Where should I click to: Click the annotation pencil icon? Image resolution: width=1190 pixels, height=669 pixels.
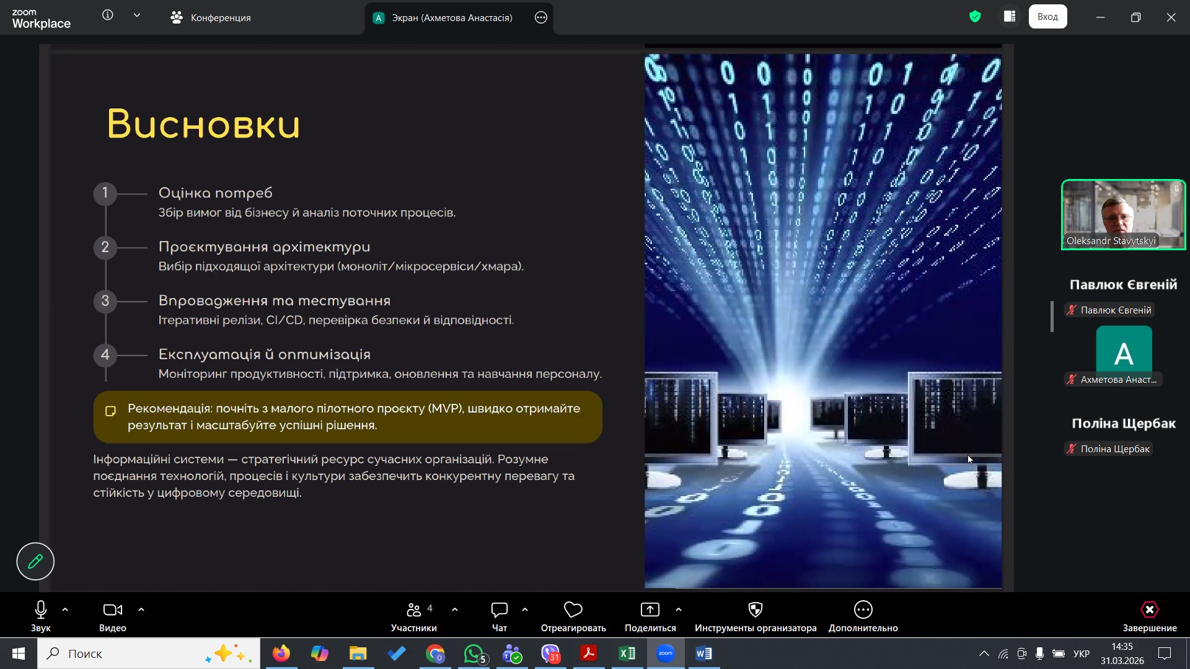(x=35, y=561)
